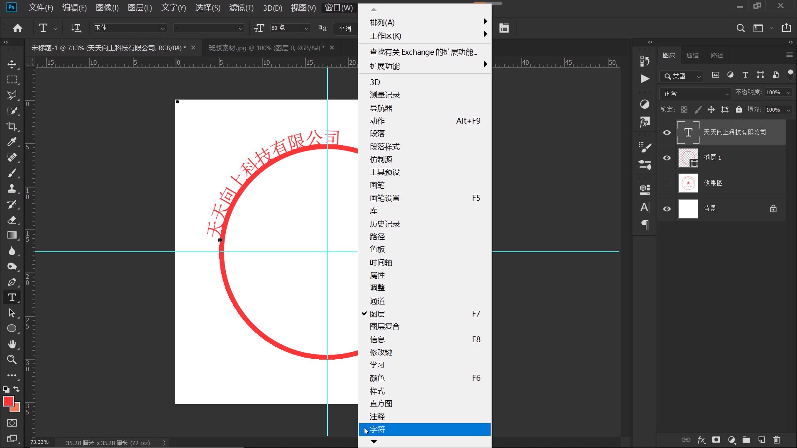The image size is (797, 448).
Task: Open the font family dropdown showing 宋体
Action: (162, 28)
